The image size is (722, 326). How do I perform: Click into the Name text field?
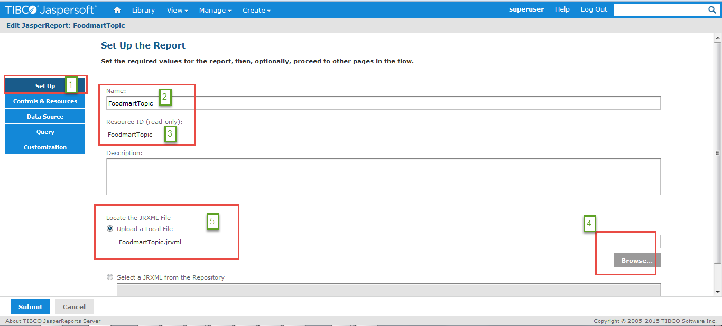[383, 103]
